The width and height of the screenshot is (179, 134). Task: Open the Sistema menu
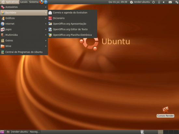[x=34, y=2]
